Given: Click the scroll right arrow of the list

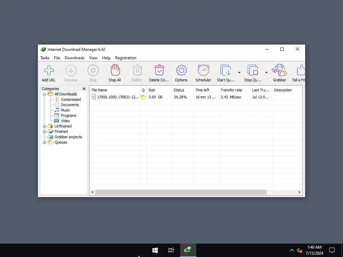Looking at the screenshot, I should pos(299,192).
